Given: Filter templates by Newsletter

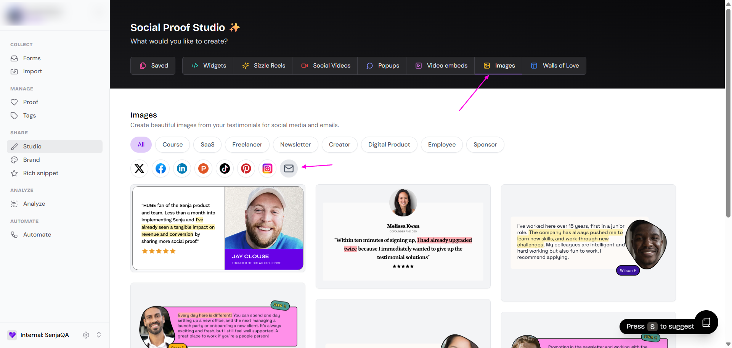Looking at the screenshot, I should point(295,145).
